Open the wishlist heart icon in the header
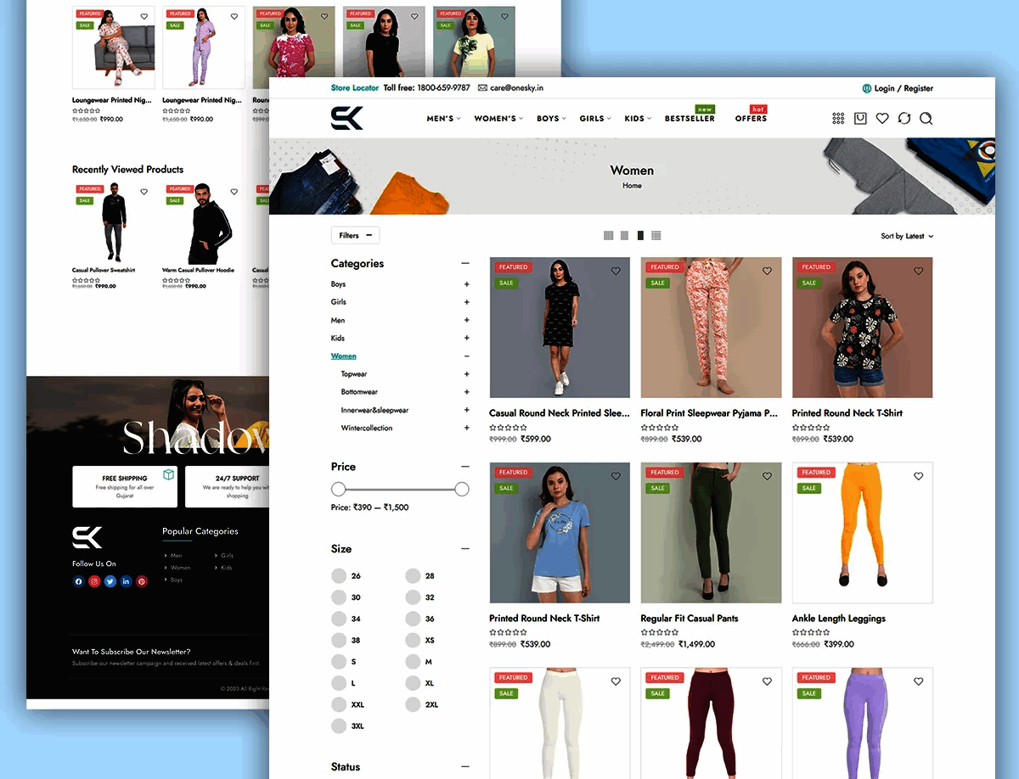Viewport: 1019px width, 779px height. point(882,119)
